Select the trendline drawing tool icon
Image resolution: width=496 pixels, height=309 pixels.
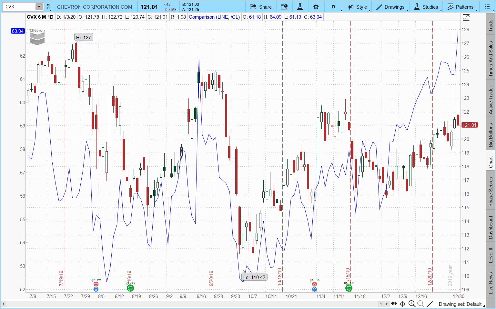click(430, 304)
